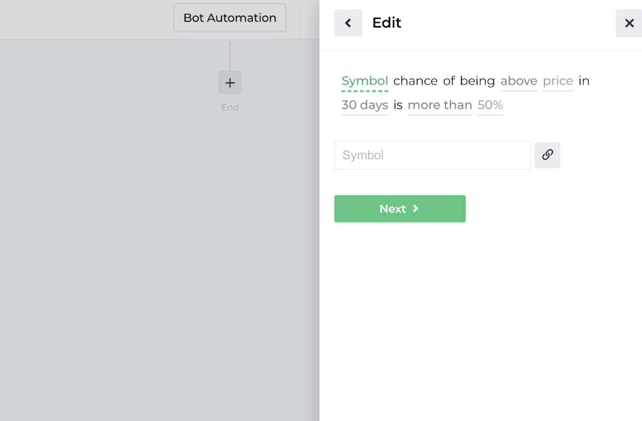Change the 'above' condition parameter
Image resolution: width=642 pixels, height=421 pixels.
[x=519, y=81]
